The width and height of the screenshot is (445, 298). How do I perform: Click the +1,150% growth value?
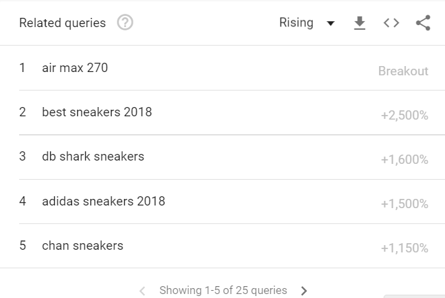(x=404, y=248)
